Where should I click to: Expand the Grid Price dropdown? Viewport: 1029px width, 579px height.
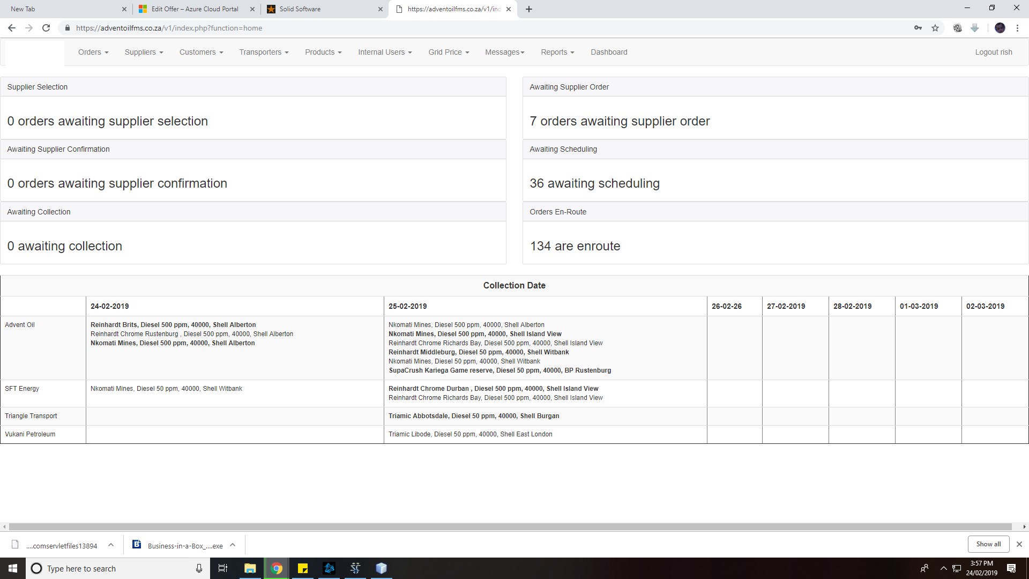click(449, 52)
